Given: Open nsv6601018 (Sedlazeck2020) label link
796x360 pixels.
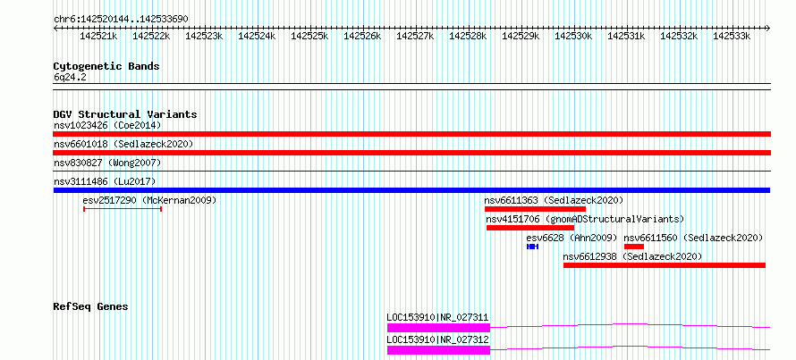Looking at the screenshot, I should point(123,144).
